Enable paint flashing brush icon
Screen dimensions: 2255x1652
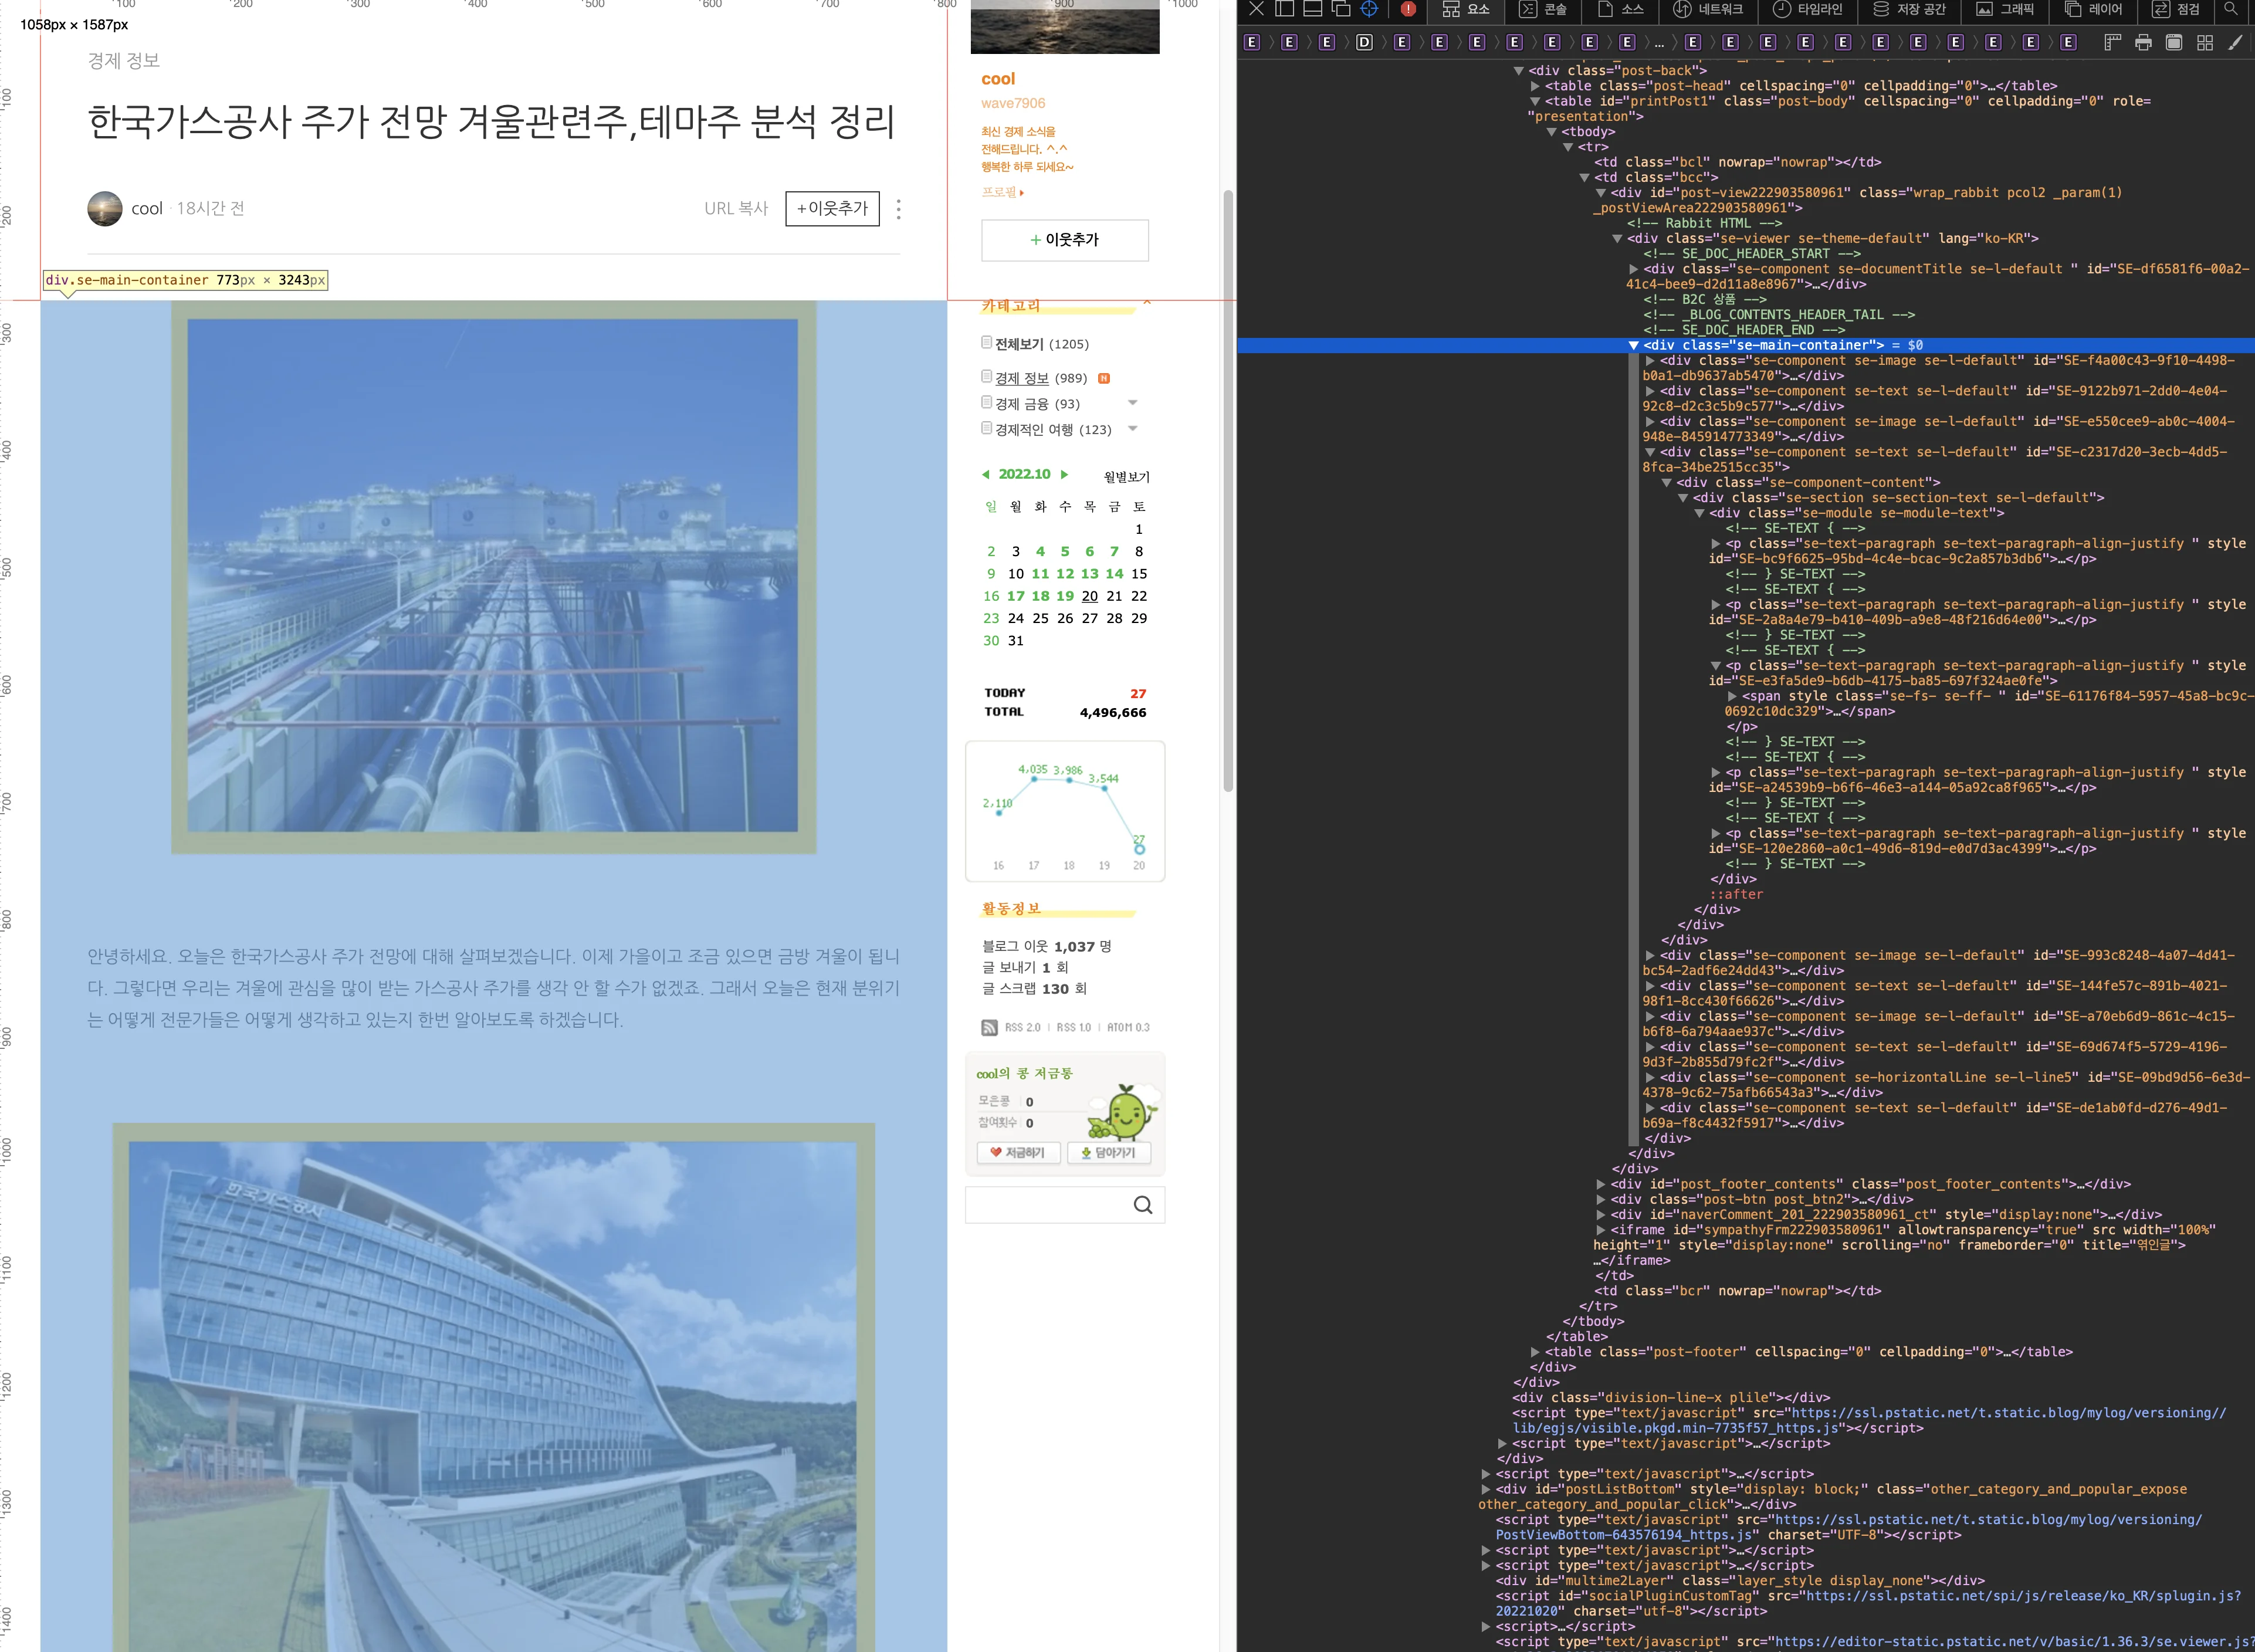coord(2235,42)
